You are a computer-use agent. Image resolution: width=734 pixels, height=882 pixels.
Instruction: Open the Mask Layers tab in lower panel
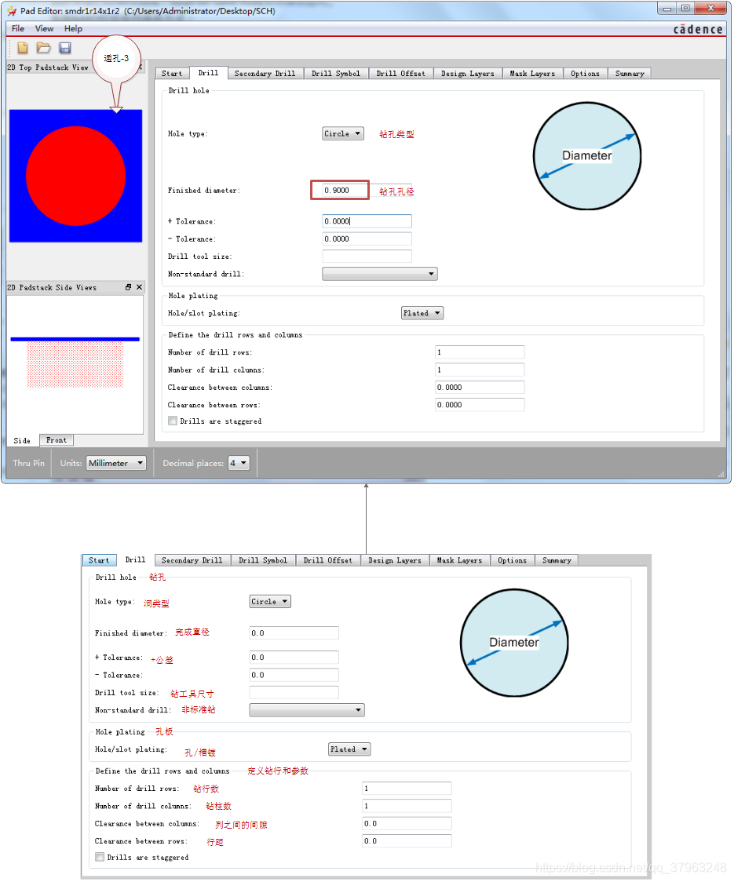(459, 560)
